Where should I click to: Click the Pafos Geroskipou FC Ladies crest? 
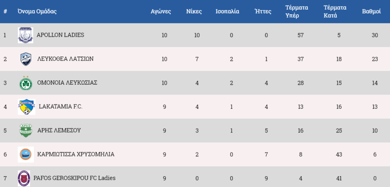(24, 178)
